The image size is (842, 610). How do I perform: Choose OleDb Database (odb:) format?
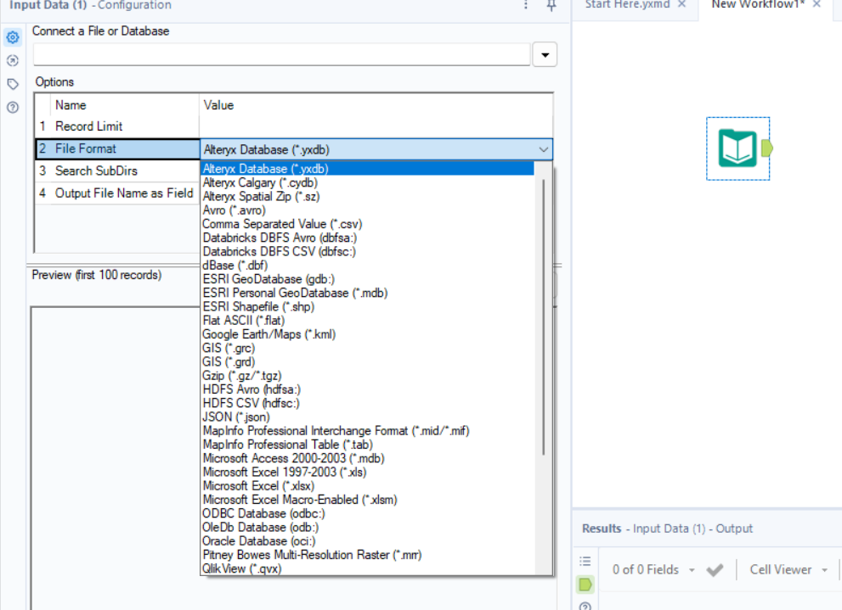coord(367,528)
